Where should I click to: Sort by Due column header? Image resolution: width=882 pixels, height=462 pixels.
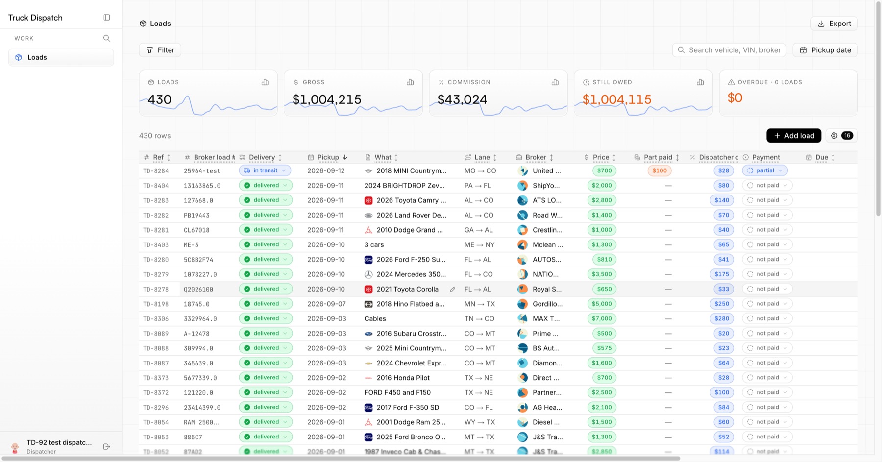(821, 157)
